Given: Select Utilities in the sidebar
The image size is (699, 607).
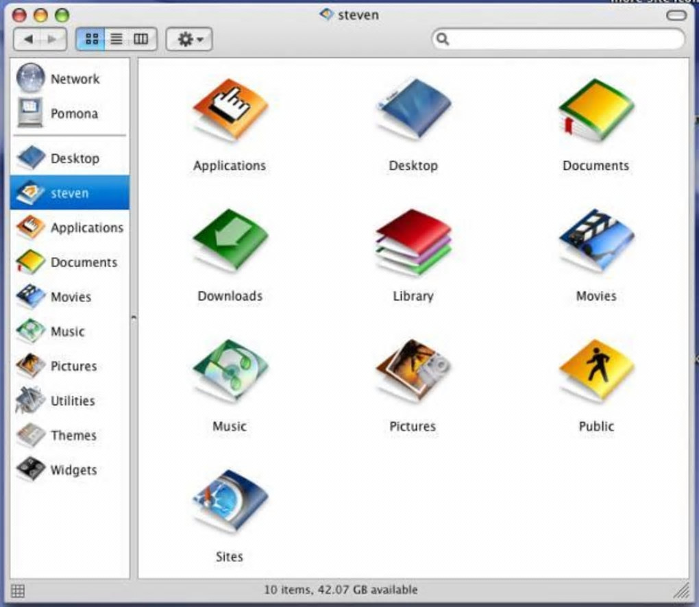Looking at the screenshot, I should point(70,401).
